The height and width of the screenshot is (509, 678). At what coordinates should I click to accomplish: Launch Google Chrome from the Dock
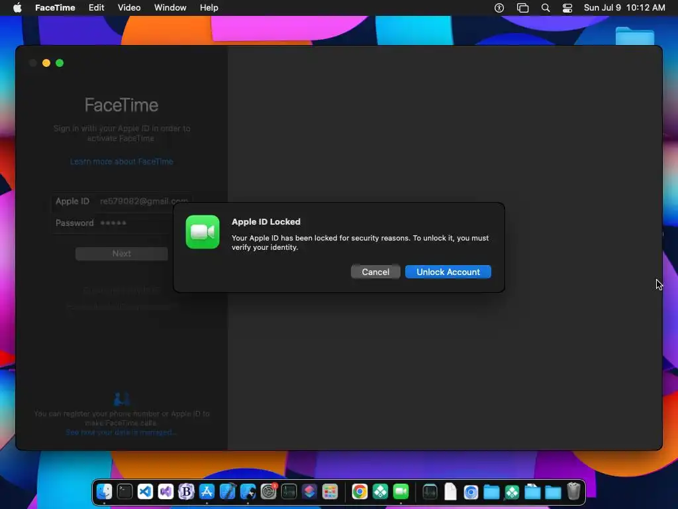360,492
